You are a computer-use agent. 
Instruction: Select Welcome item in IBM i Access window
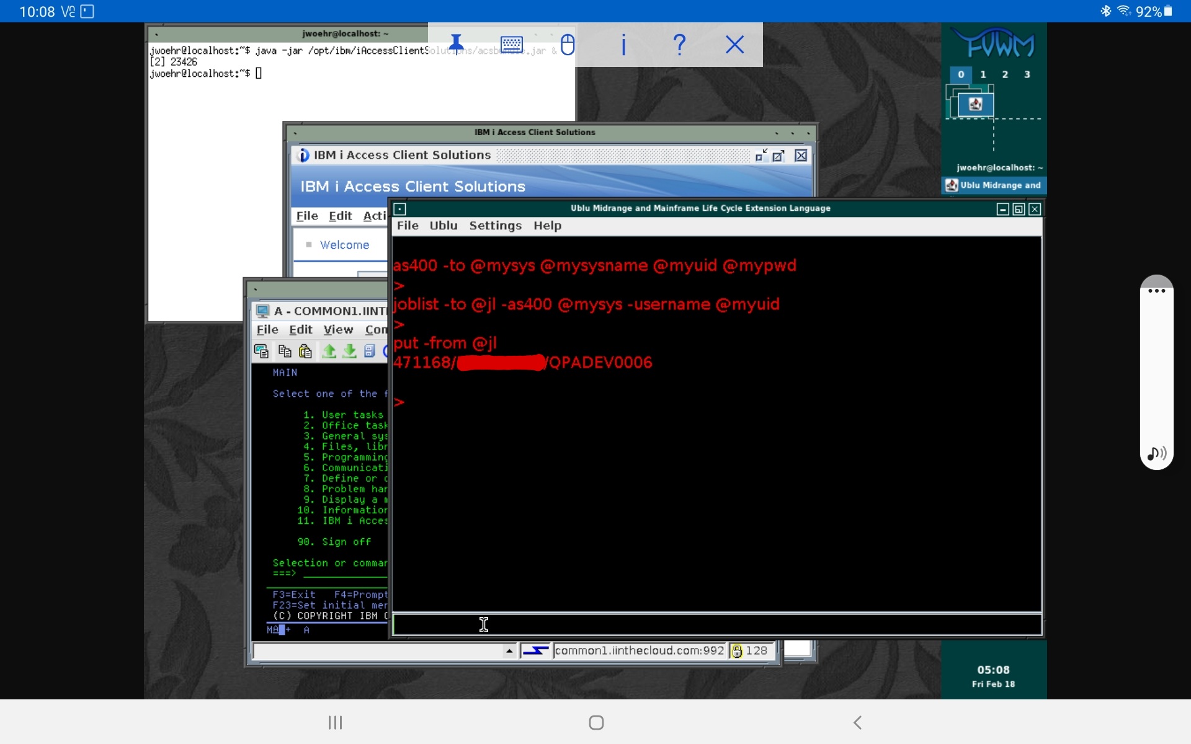[344, 245]
